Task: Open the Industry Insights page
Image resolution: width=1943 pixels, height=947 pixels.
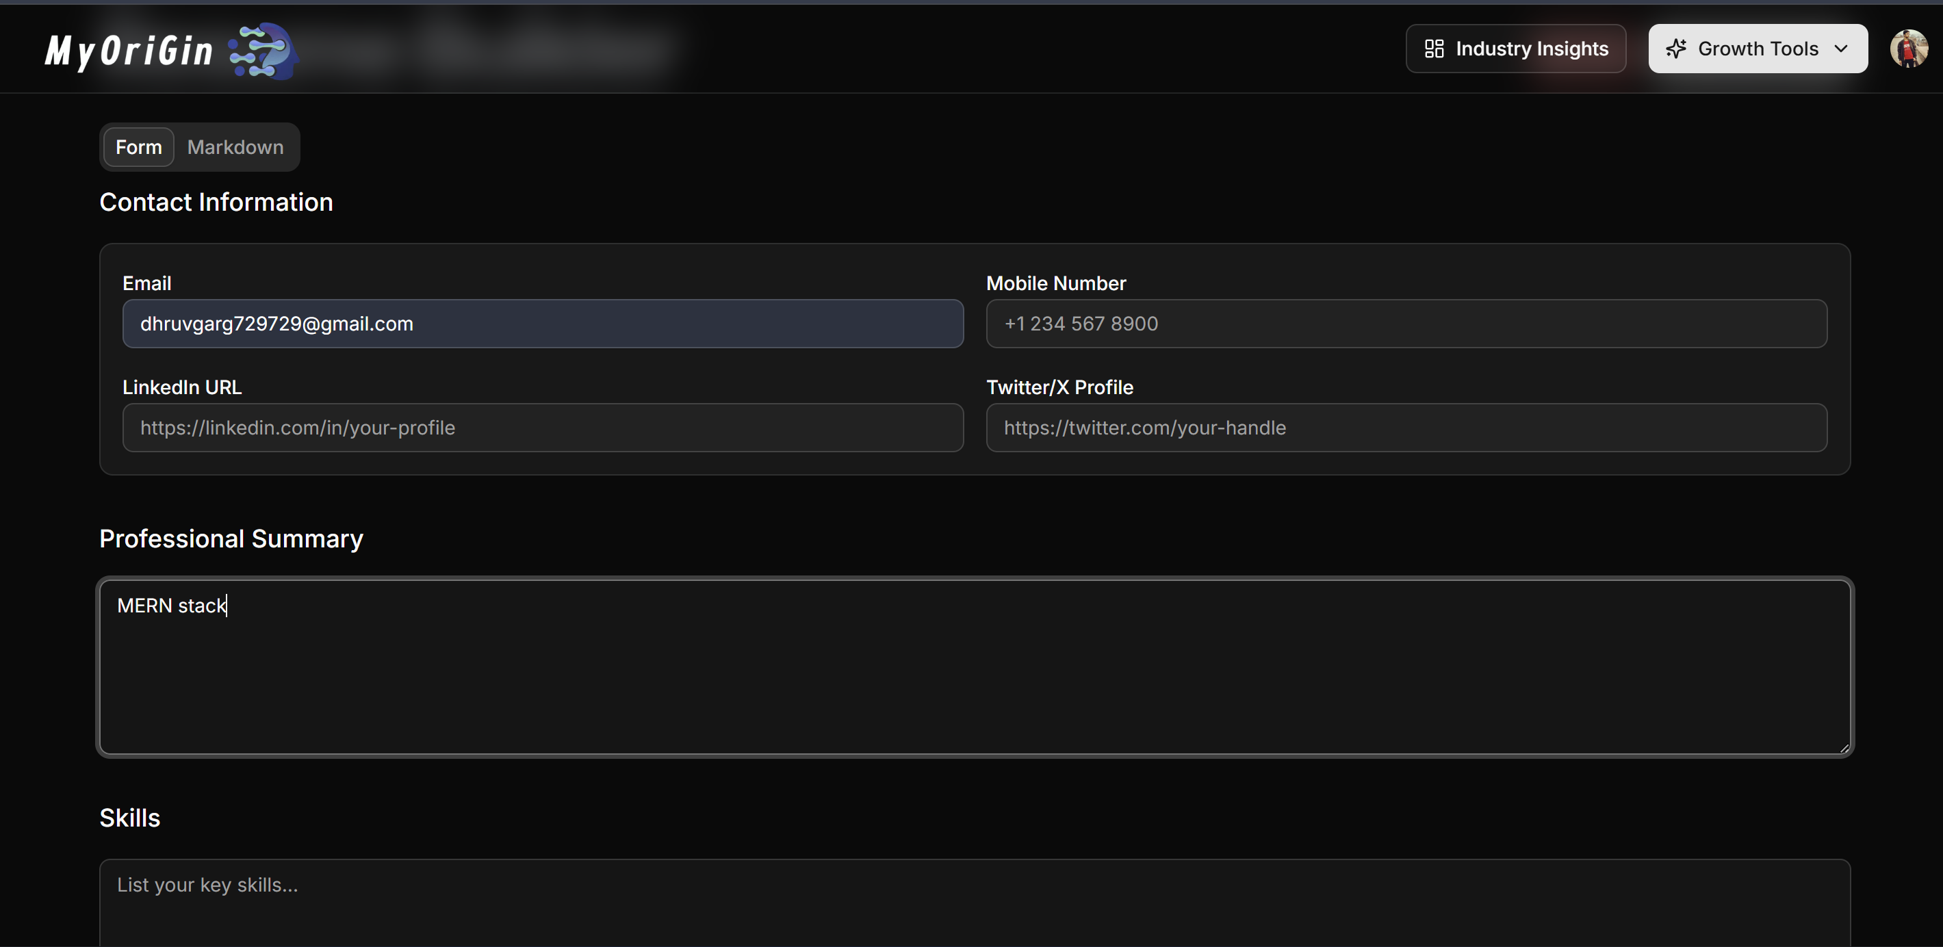Action: 1515,49
